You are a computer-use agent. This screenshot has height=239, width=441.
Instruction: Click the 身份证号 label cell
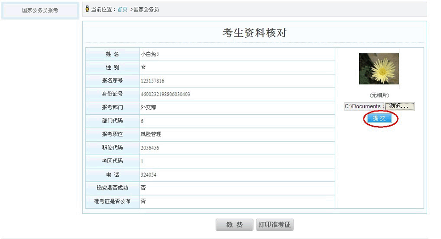pyautogui.click(x=113, y=94)
